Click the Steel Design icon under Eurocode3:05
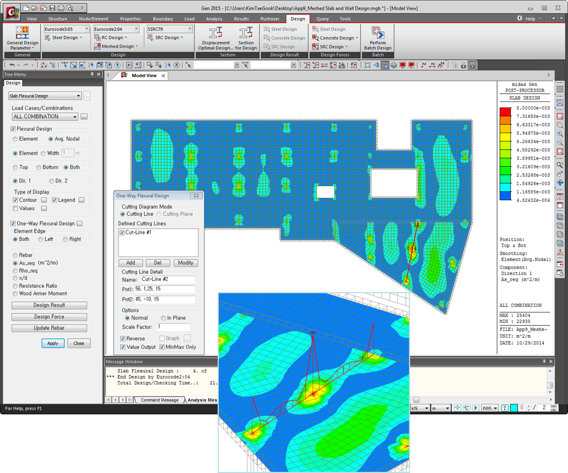Image resolution: width=568 pixels, height=473 pixels. coord(48,38)
